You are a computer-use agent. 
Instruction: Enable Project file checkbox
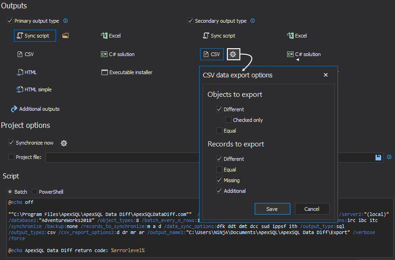coord(11,157)
